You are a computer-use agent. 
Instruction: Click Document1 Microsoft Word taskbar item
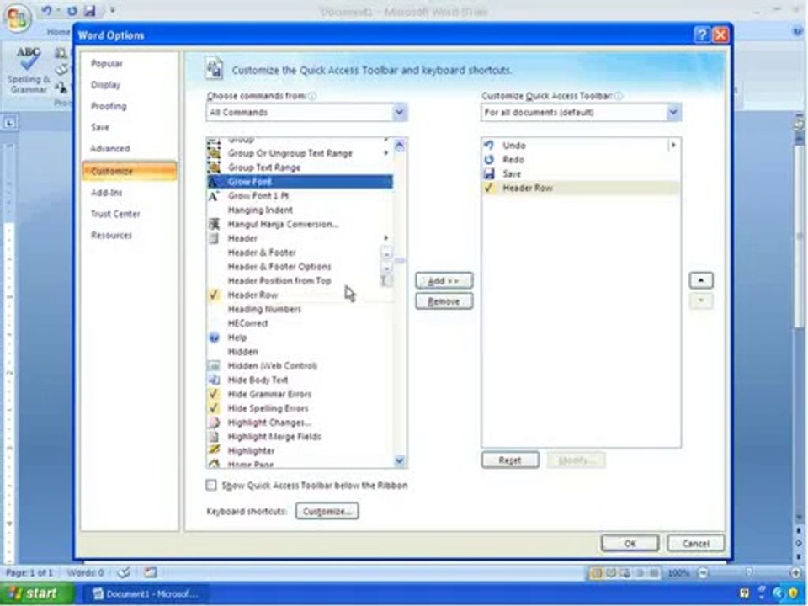[x=146, y=594]
